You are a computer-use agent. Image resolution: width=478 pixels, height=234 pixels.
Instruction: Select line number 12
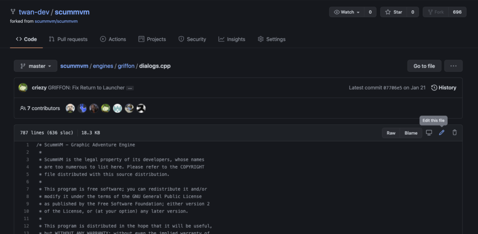(27, 226)
